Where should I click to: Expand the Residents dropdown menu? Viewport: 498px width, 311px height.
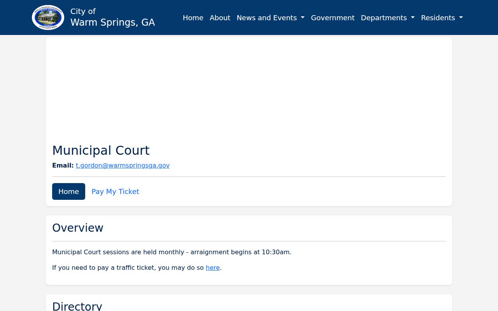[442, 18]
